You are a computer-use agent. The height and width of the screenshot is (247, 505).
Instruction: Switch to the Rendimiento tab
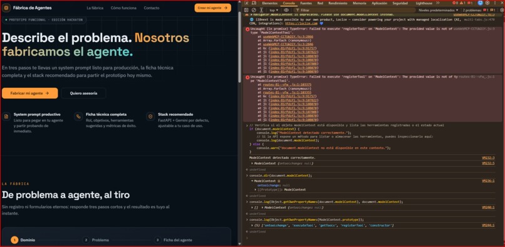[338, 3]
